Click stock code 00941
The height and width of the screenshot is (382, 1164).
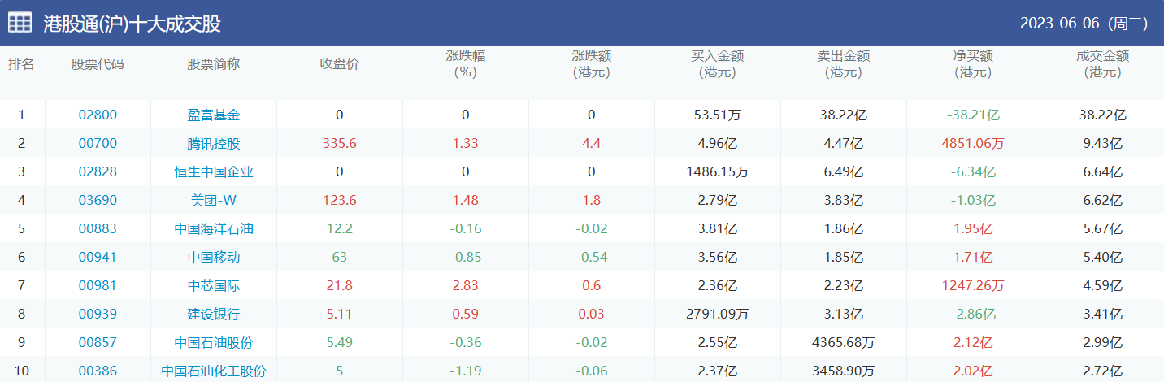point(98,258)
